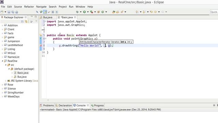Screen dimensions: 218x123
Task: Close the *Basic.java editor tab
Action: (75, 17)
